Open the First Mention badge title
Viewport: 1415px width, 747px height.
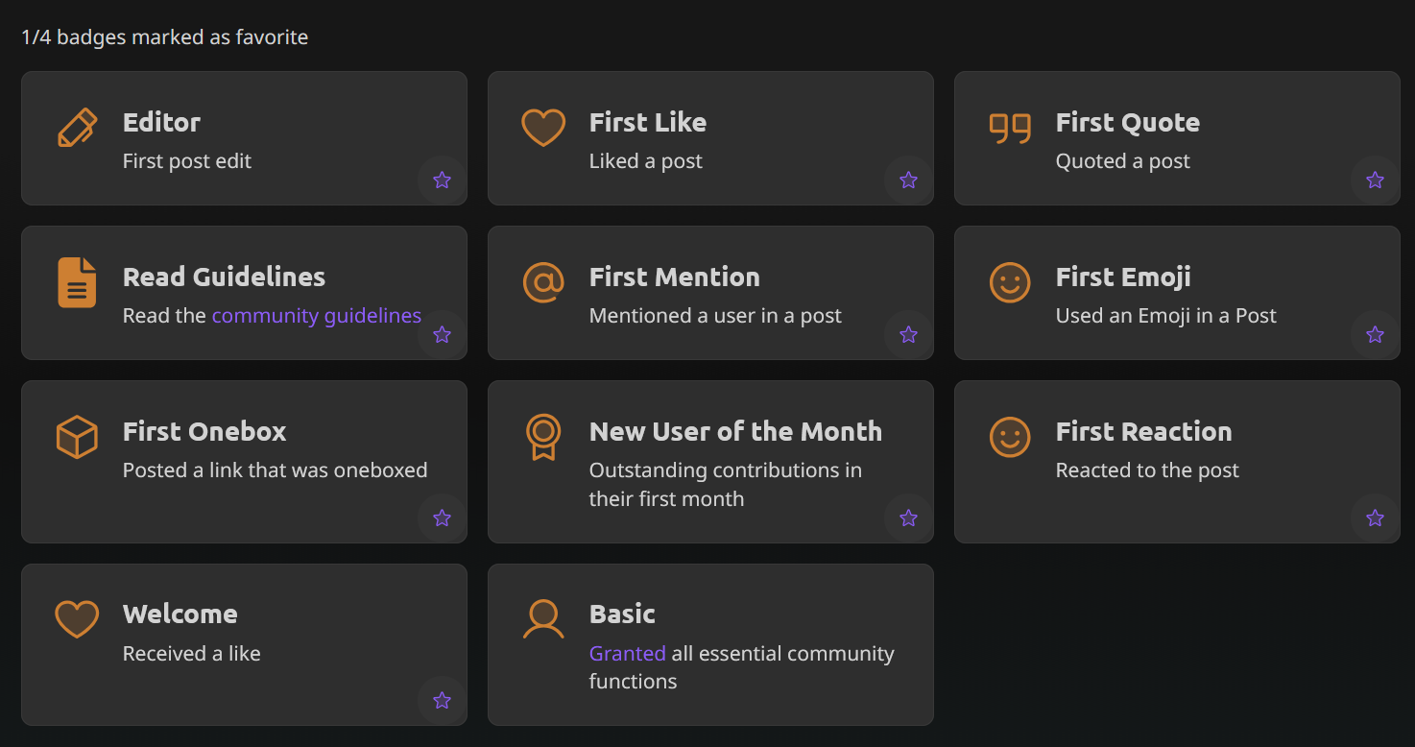click(674, 277)
